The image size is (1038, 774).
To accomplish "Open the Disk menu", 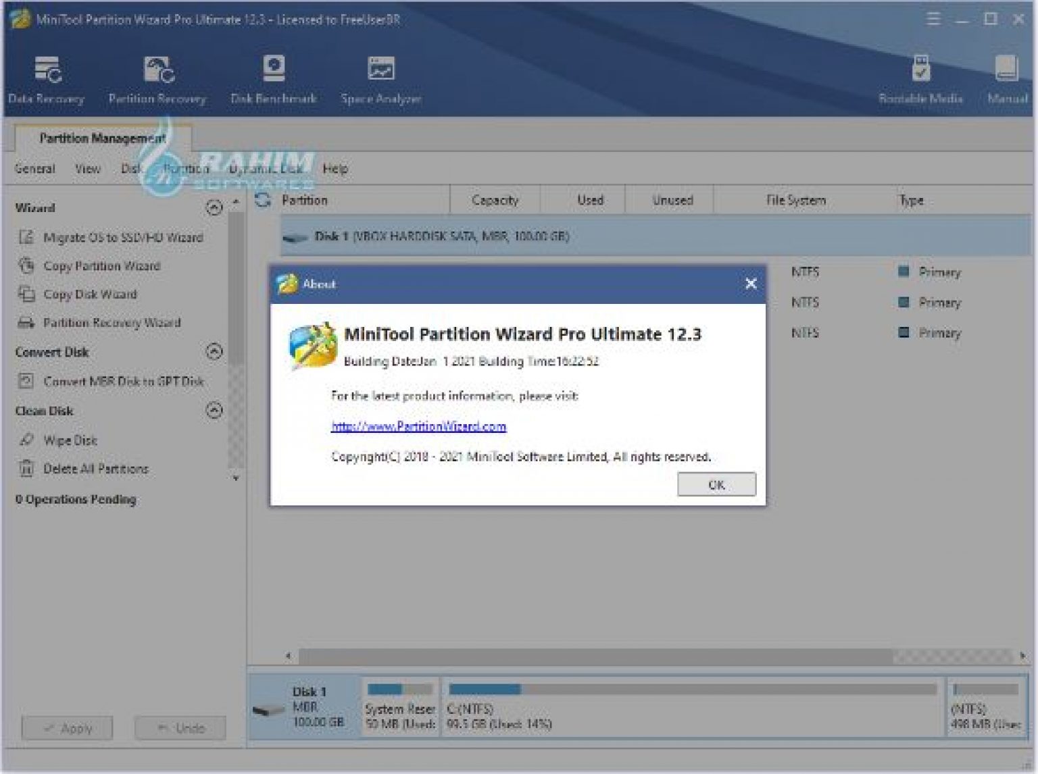I will (131, 168).
